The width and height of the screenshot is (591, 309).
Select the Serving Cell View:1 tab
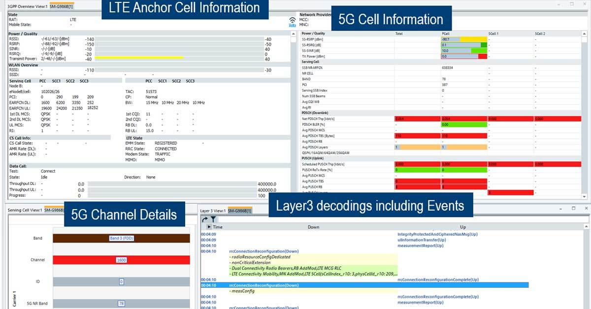tap(25, 210)
